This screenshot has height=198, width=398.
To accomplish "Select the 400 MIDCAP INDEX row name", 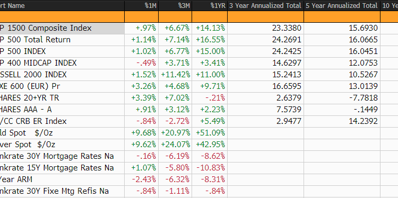I will 62,63.
